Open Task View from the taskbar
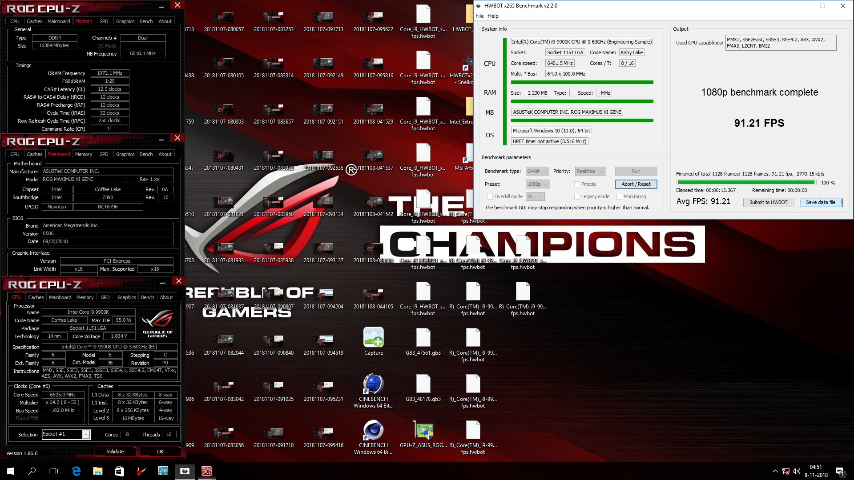Image resolution: width=854 pixels, height=480 pixels. pyautogui.click(x=53, y=471)
